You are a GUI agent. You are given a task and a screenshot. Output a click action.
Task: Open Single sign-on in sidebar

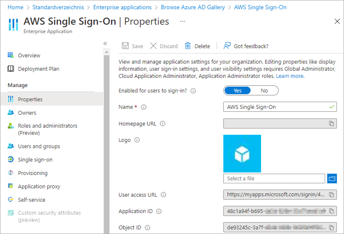pyautogui.click(x=35, y=159)
